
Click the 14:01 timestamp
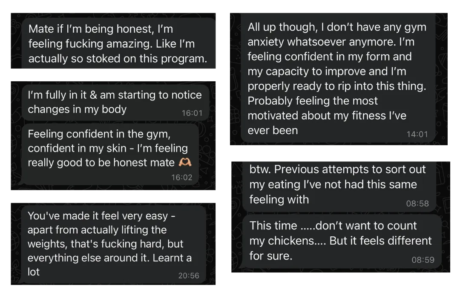tap(417, 134)
